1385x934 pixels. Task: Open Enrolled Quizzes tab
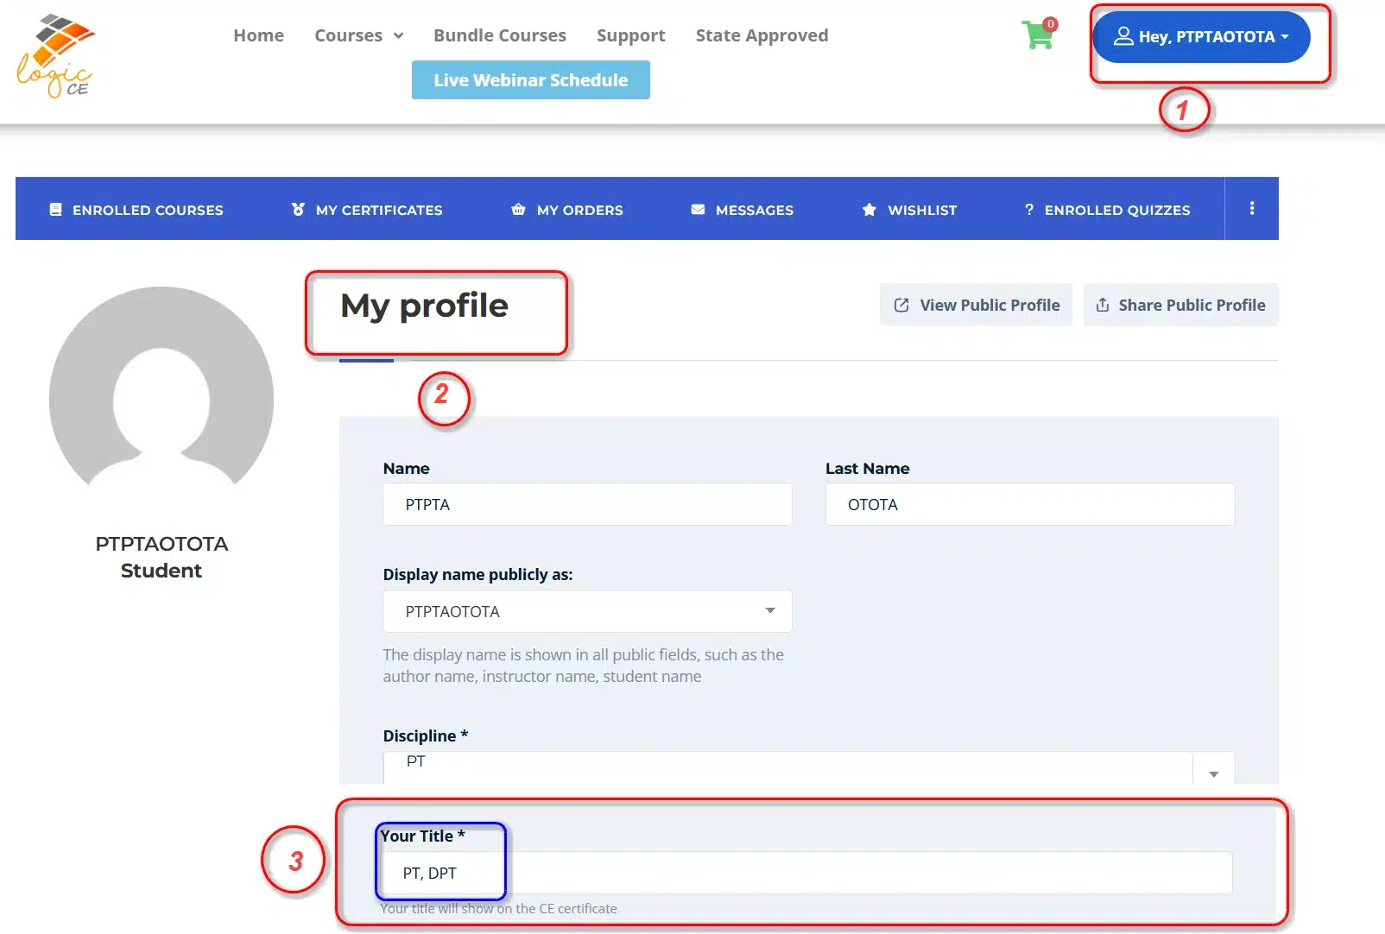(1107, 210)
